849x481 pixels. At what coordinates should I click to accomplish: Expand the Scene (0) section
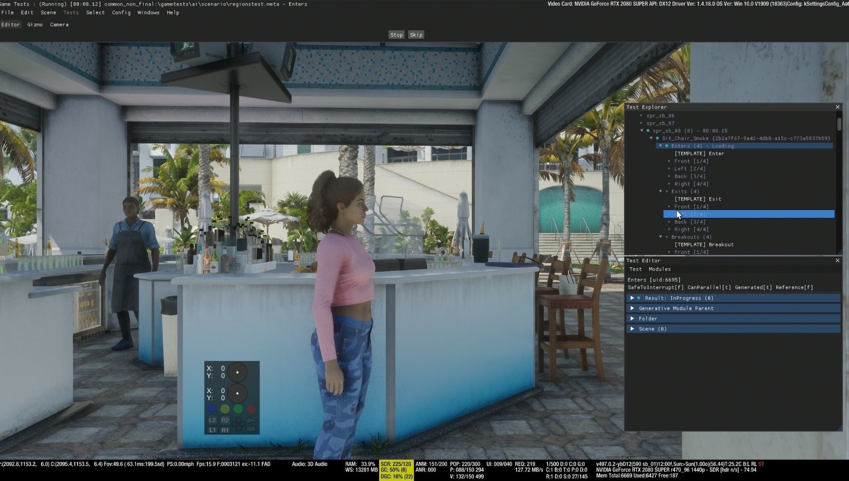[x=632, y=329]
